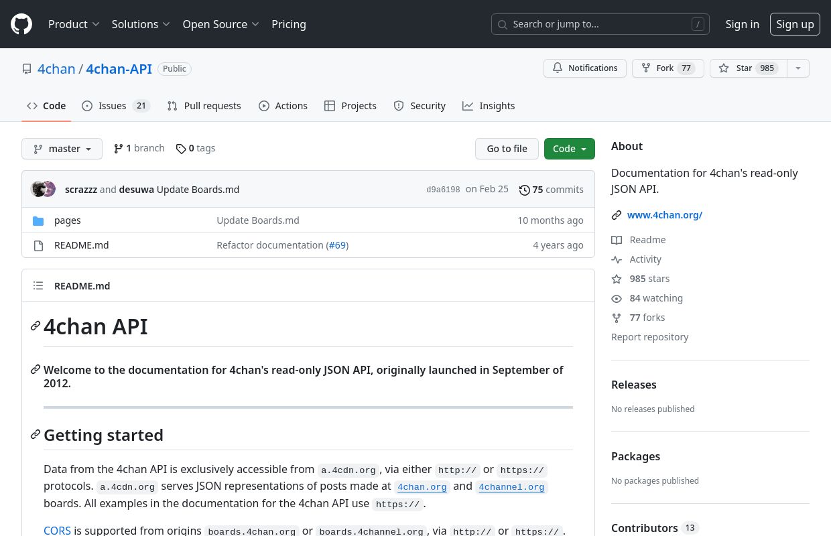The height and width of the screenshot is (536, 831).
Task: Open the scrazzz author link
Action: pyautogui.click(x=81, y=190)
